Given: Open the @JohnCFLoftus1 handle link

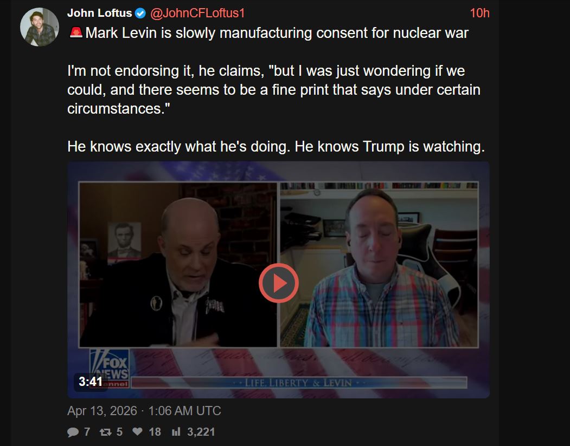Looking at the screenshot, I should (x=197, y=13).
